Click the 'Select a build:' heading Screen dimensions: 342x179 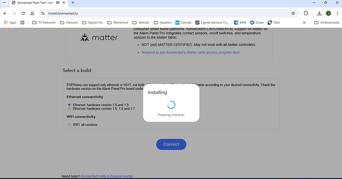tap(77, 71)
